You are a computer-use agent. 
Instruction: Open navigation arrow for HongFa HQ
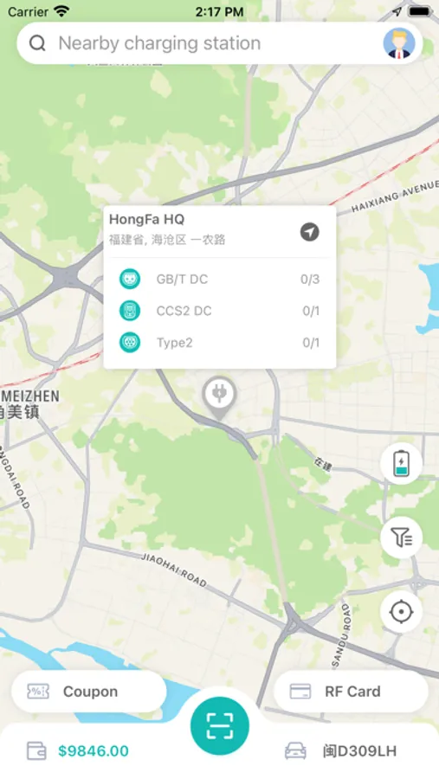point(309,232)
